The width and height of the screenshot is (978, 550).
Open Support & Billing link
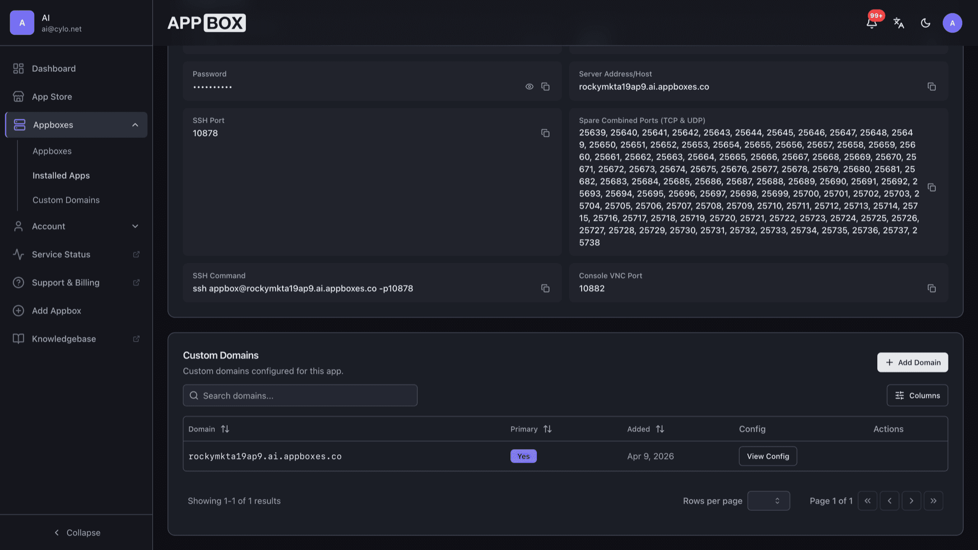pyautogui.click(x=76, y=282)
